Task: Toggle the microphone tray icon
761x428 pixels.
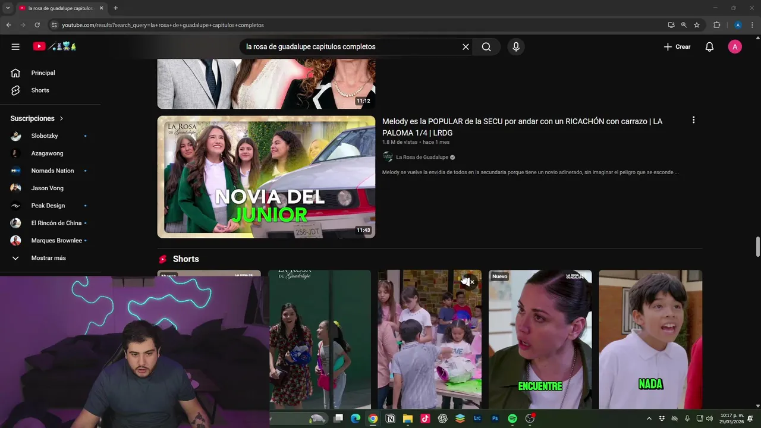Action: (x=687, y=418)
